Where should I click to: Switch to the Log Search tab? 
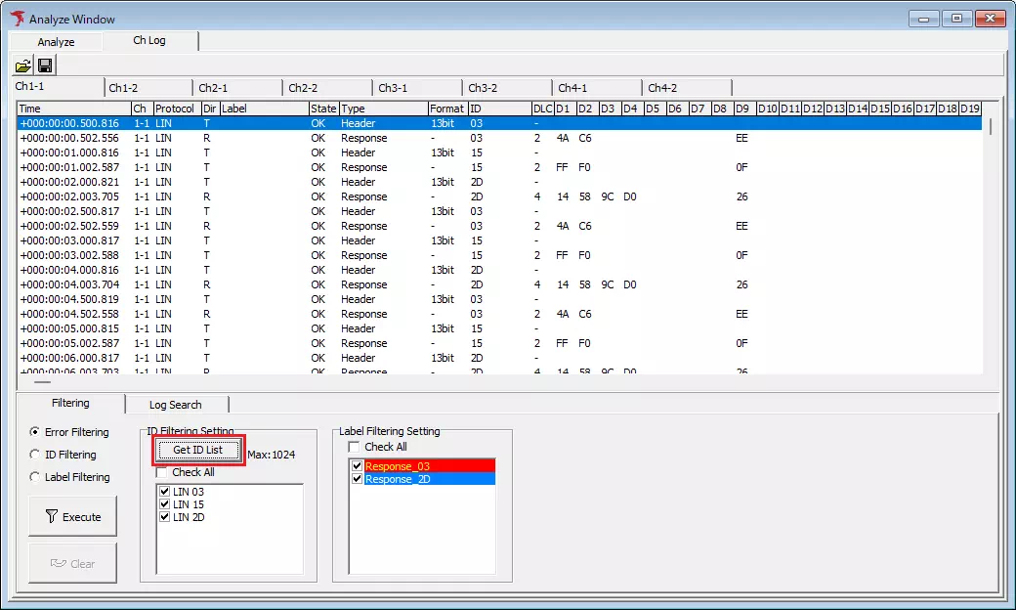pyautogui.click(x=177, y=404)
